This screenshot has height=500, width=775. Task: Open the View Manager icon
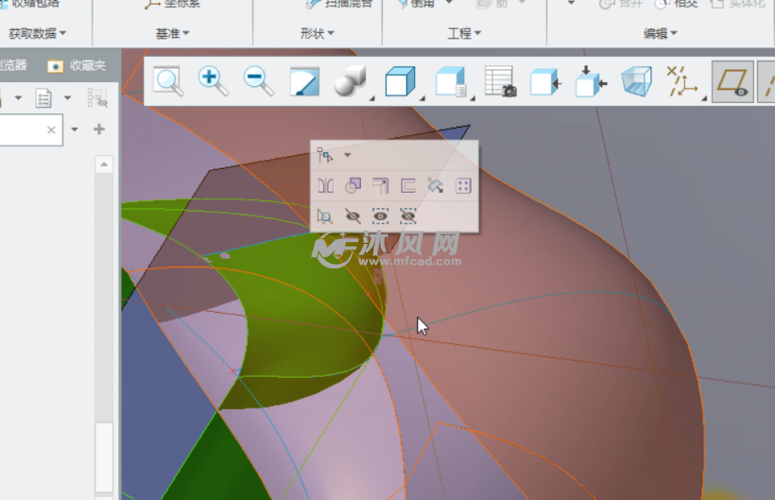[x=452, y=81]
